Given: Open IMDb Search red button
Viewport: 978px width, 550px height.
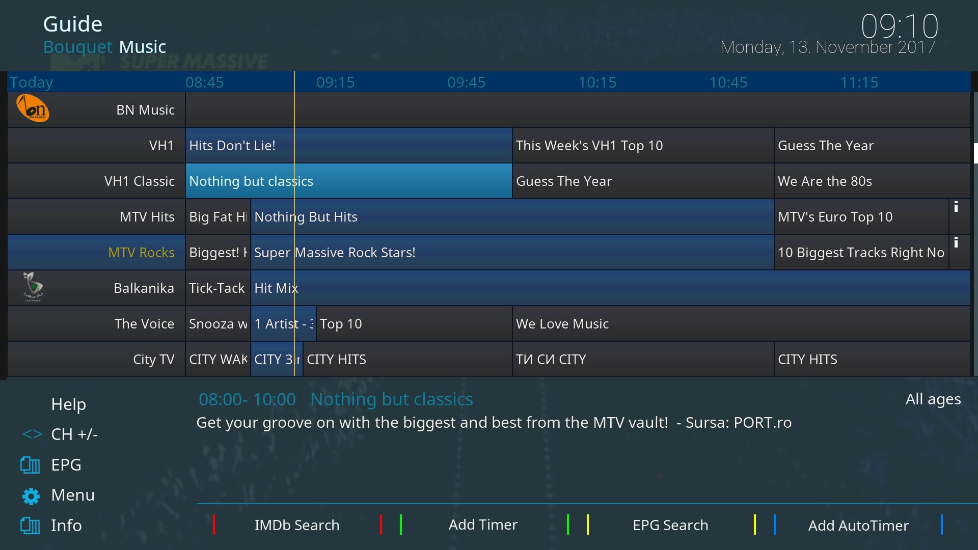Looking at the screenshot, I should point(297,525).
